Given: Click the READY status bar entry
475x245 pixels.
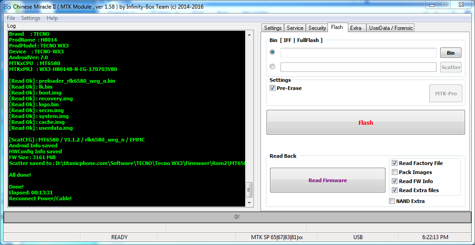Looking at the screenshot, I should tap(119, 237).
